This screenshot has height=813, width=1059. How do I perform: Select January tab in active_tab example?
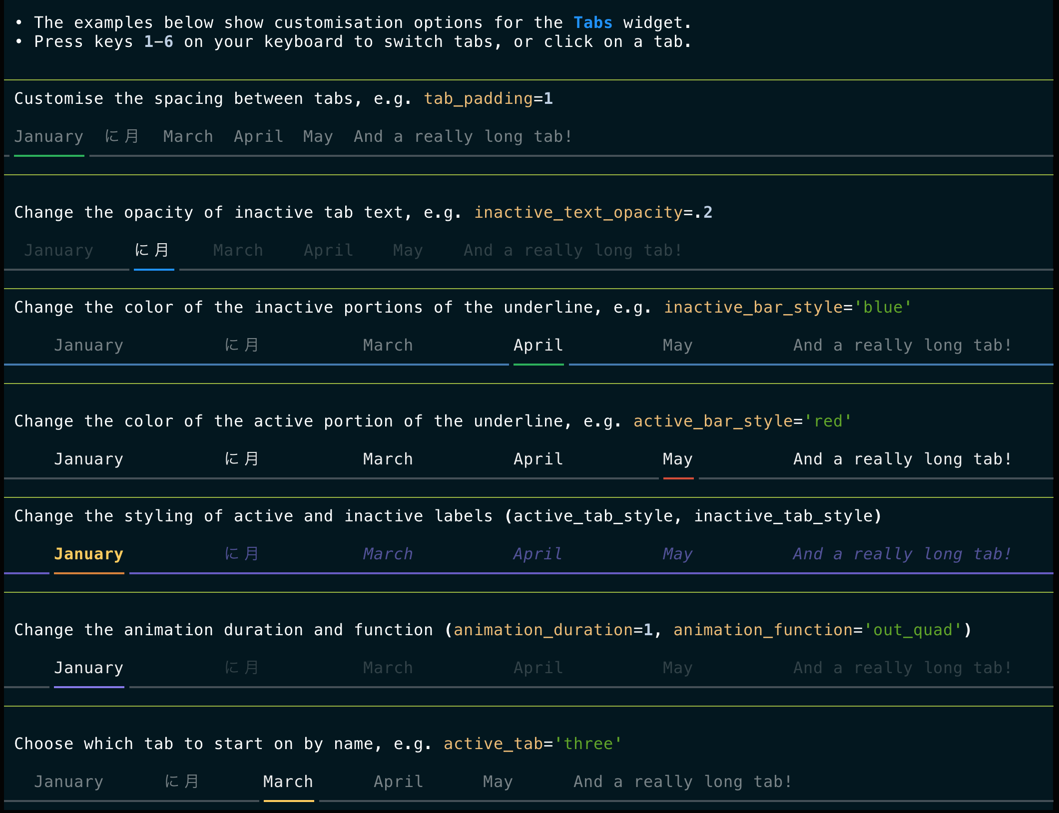[68, 782]
